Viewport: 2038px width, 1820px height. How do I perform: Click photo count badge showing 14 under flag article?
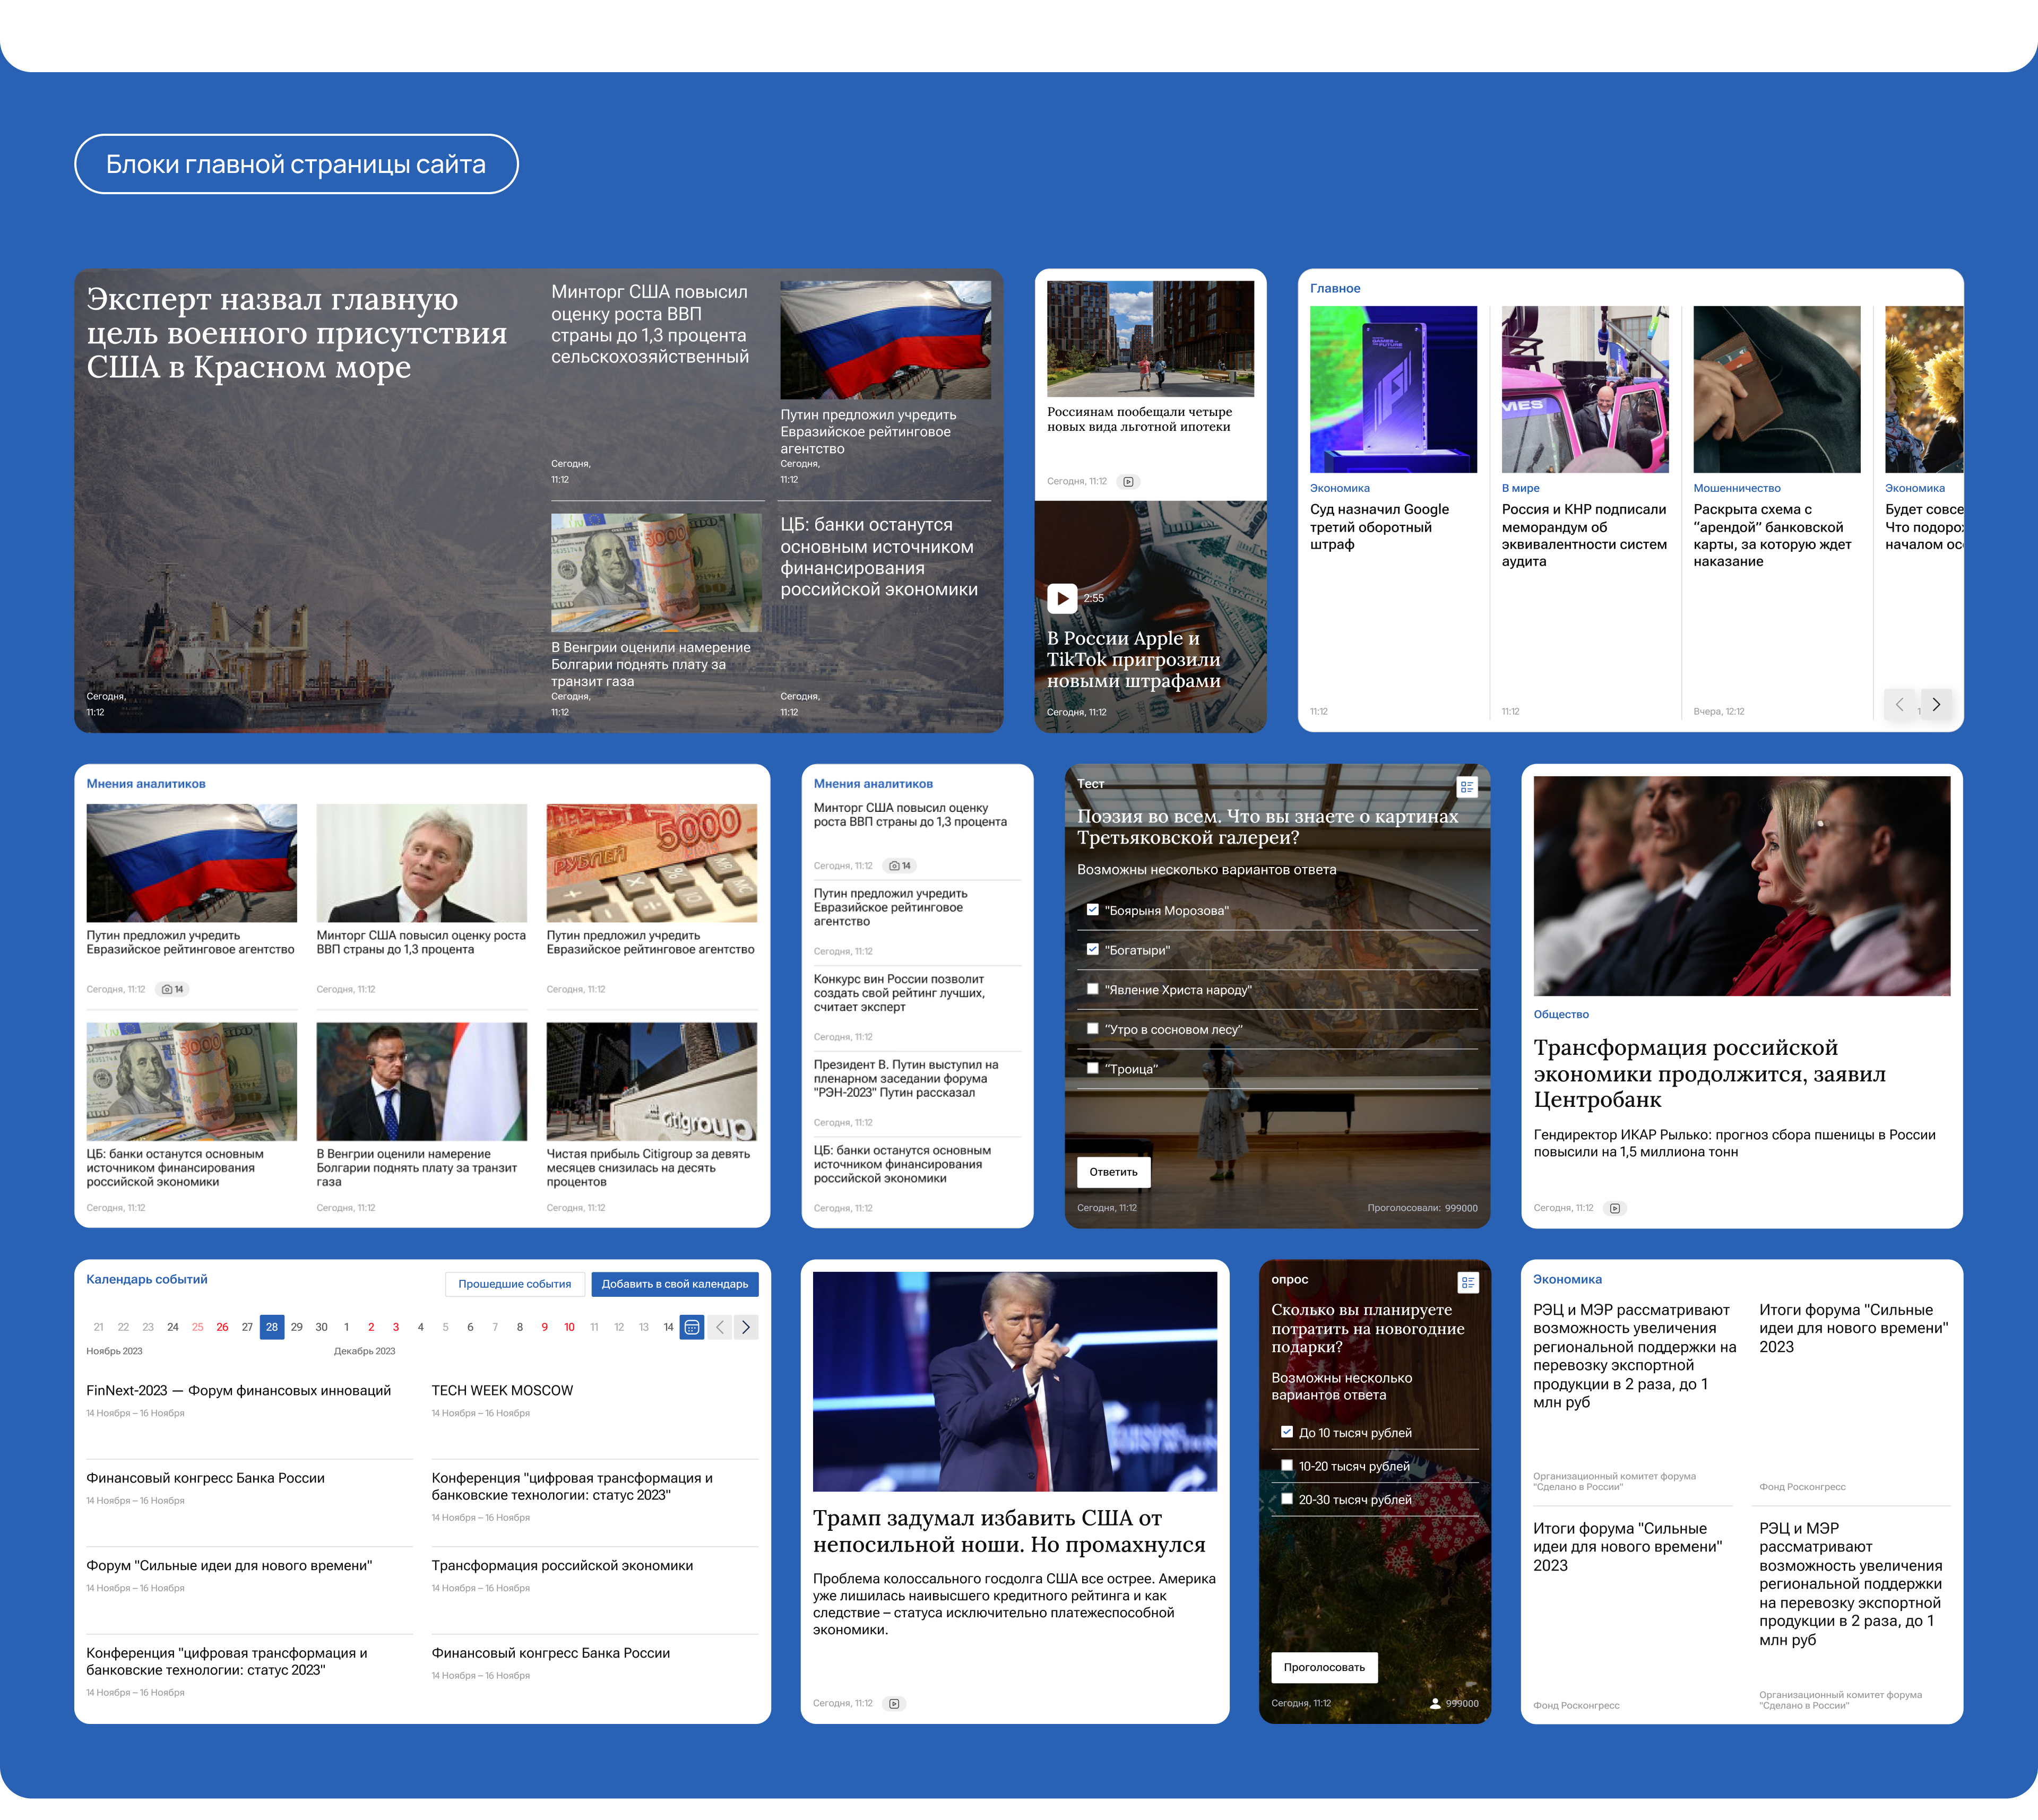point(173,989)
